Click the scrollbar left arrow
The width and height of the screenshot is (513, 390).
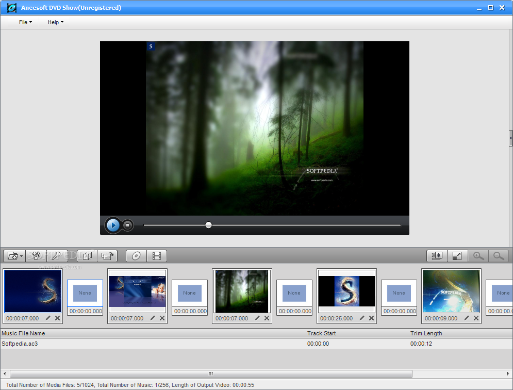[x=5, y=373]
